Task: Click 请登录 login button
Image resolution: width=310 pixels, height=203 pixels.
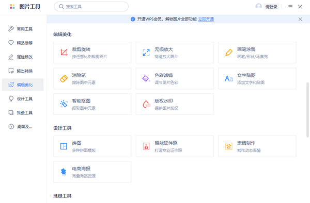Action: click(x=271, y=7)
